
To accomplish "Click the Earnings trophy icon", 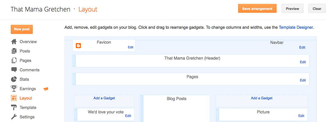I will (x=14, y=89).
